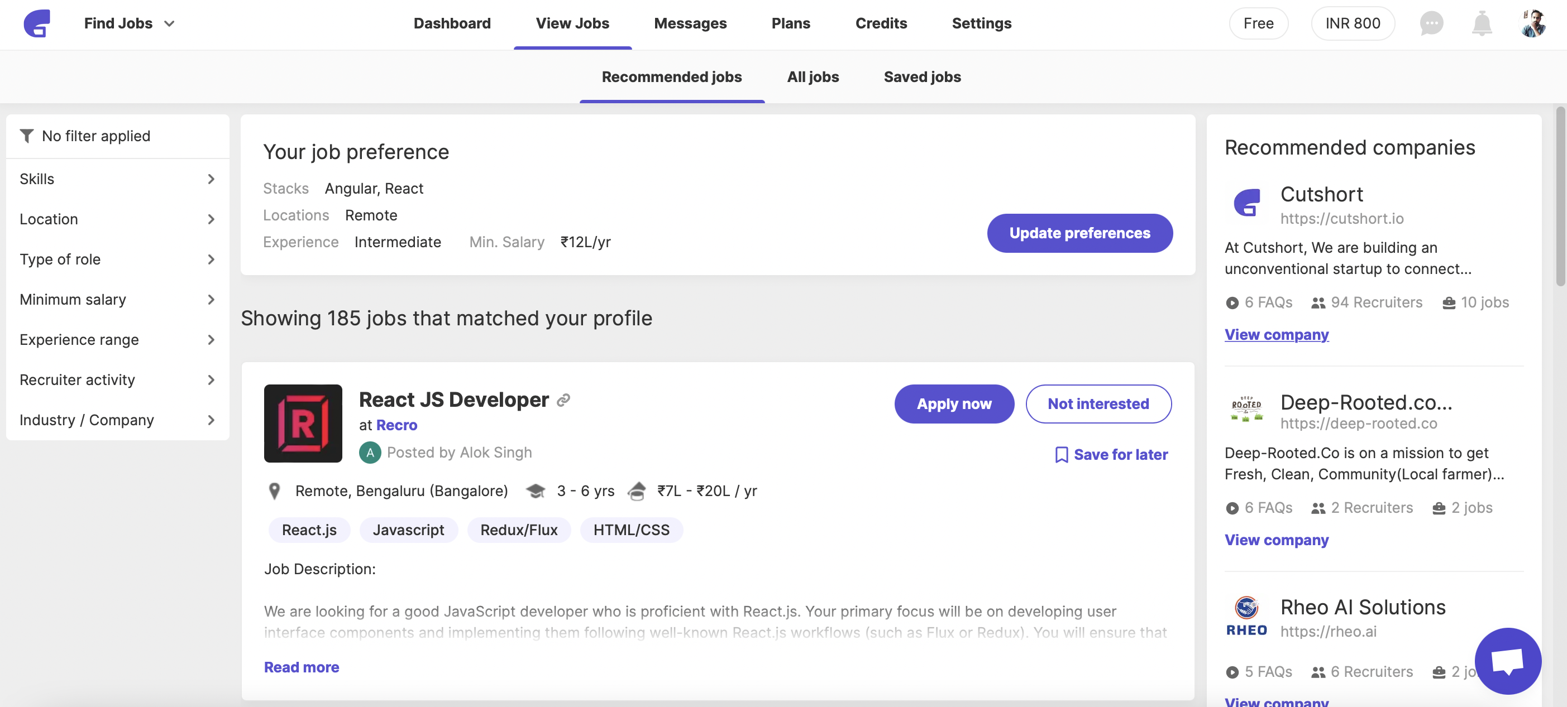Click Alok Singh's recruiter avatar badge
The height and width of the screenshot is (707, 1567).
pyautogui.click(x=370, y=453)
